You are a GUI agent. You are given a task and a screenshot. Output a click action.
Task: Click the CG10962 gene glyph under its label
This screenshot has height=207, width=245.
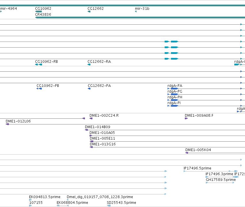point(39,11)
